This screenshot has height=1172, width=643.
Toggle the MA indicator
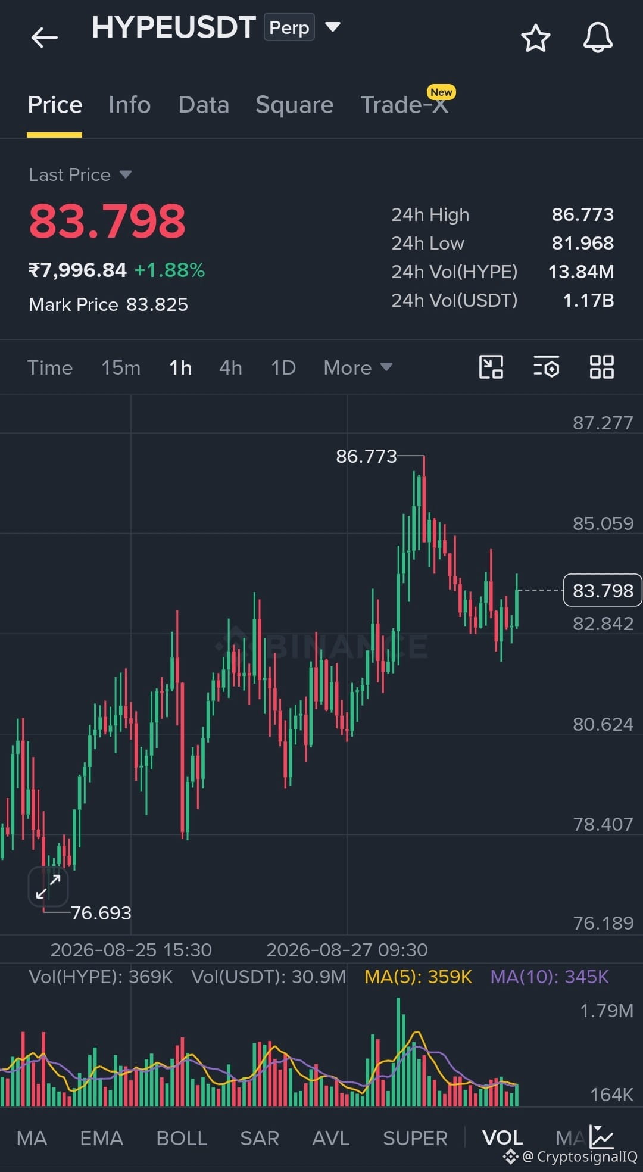point(32,1138)
